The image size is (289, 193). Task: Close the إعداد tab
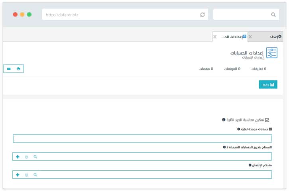click(250, 37)
